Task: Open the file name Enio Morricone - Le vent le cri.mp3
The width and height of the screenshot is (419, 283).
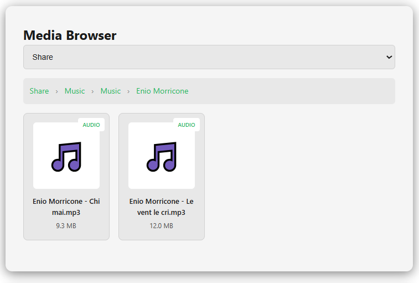Action: tap(162, 207)
